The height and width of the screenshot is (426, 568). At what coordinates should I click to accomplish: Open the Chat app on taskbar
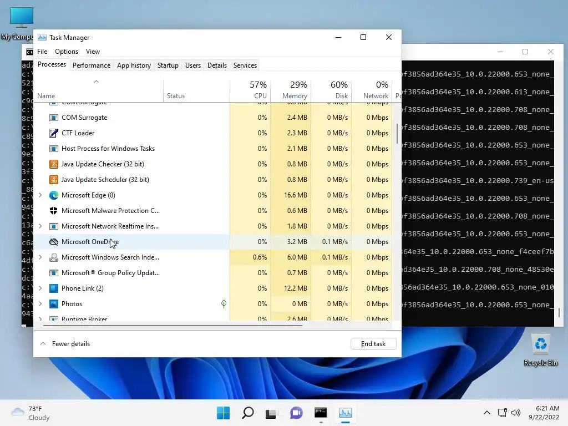pyautogui.click(x=296, y=413)
